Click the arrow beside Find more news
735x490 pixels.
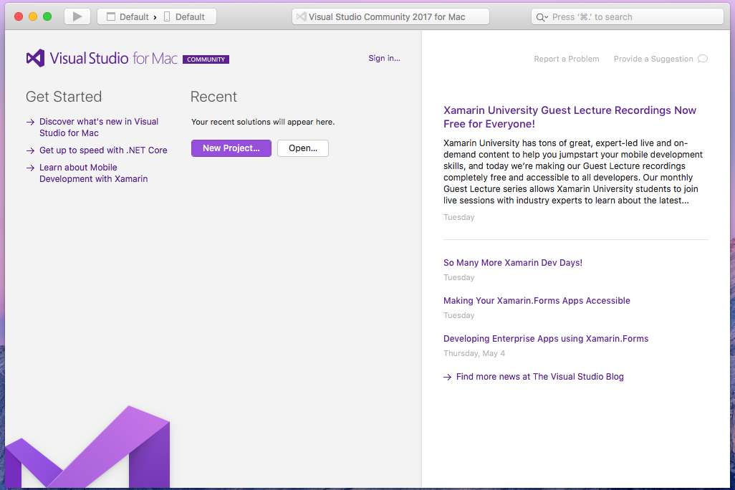click(x=448, y=377)
